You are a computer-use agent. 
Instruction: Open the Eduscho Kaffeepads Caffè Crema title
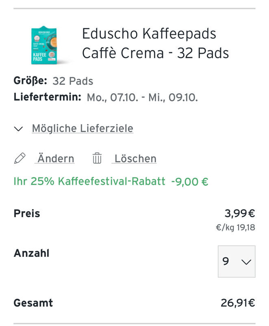[x=156, y=43]
